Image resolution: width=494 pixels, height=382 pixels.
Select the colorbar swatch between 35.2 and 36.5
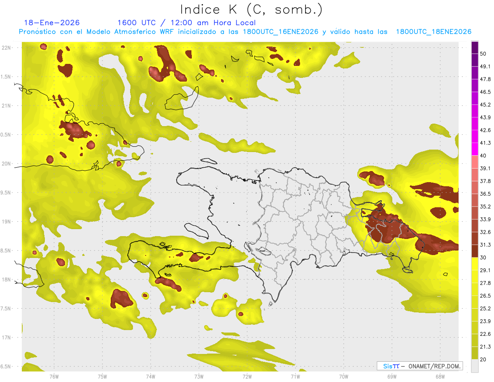475,200
